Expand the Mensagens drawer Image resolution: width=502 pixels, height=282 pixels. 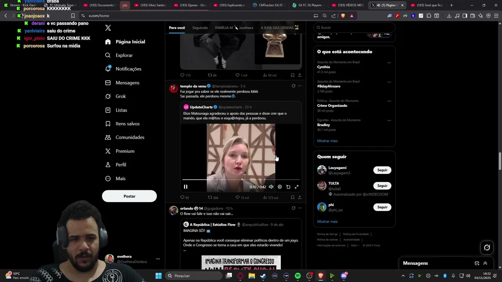485,263
